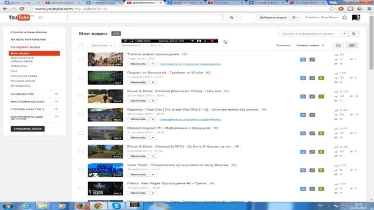This screenshot has width=374, height=210.
Task: Open the Самые новые sort dropdown
Action: point(310,45)
